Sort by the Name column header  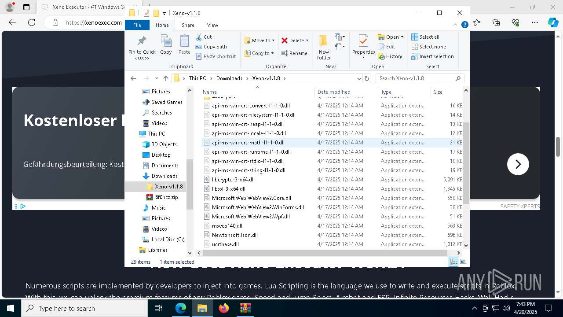pos(257,92)
